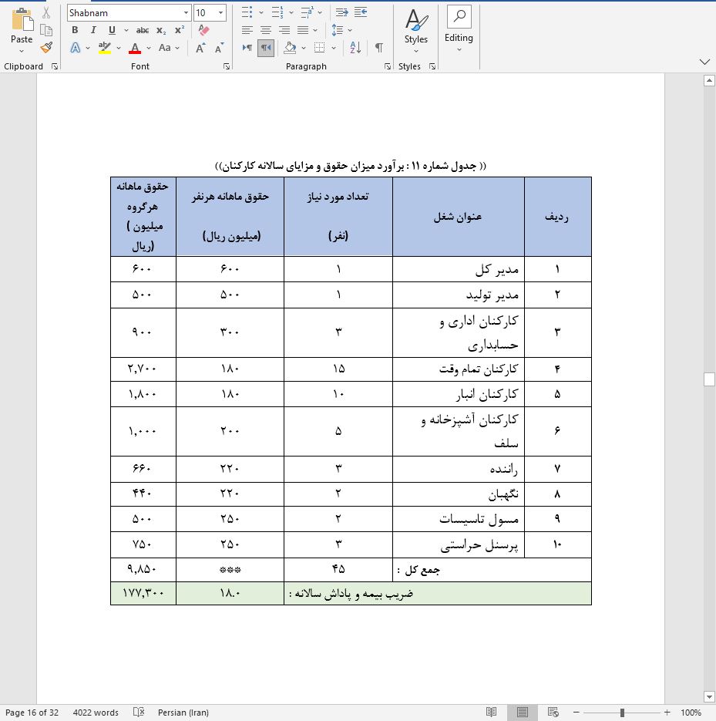Click cell with ۱۷۷,۳۰۰ total
The image size is (716, 721).
coord(143,593)
